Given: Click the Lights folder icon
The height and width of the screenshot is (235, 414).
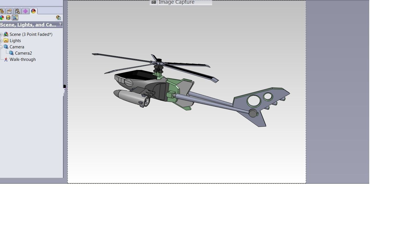Looking at the screenshot, I should (x=6, y=41).
